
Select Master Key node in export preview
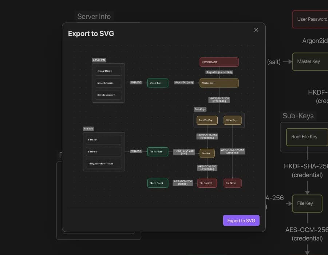(219, 83)
